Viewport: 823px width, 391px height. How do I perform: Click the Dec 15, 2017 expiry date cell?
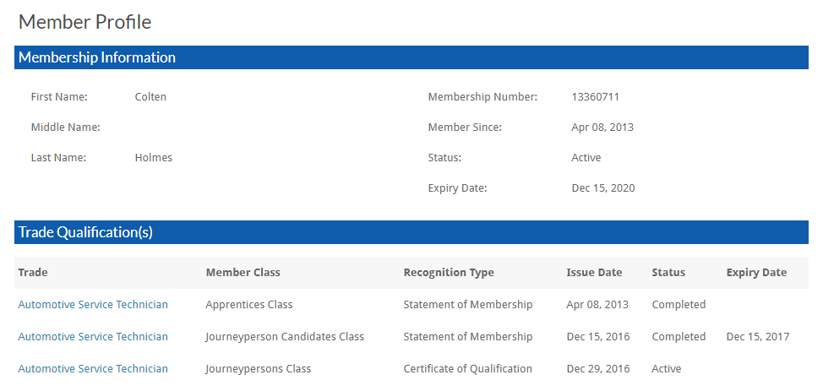(x=758, y=336)
